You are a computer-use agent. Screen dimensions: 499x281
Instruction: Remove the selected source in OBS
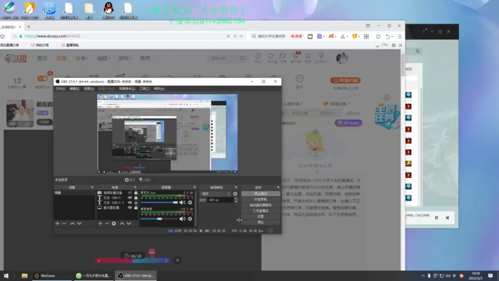(x=107, y=224)
